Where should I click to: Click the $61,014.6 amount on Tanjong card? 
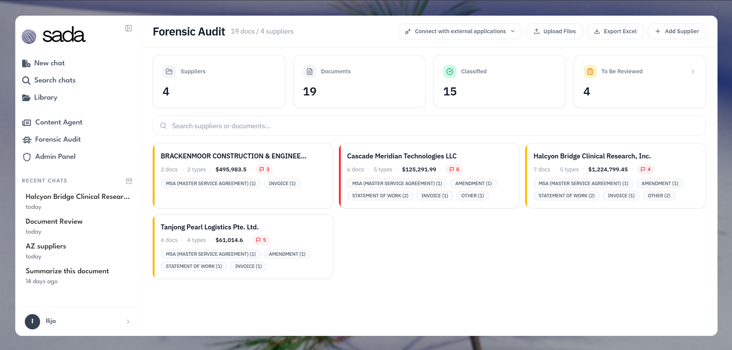coord(229,240)
